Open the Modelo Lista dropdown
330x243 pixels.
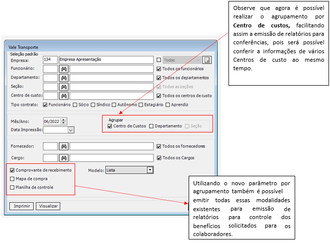click(150, 170)
